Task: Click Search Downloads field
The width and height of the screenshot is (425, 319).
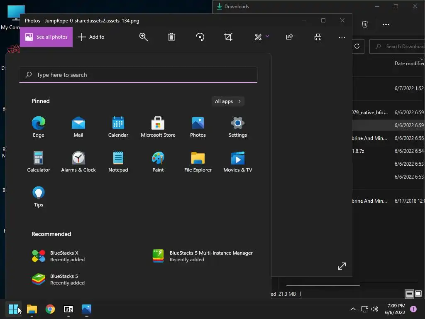Action: (397, 47)
